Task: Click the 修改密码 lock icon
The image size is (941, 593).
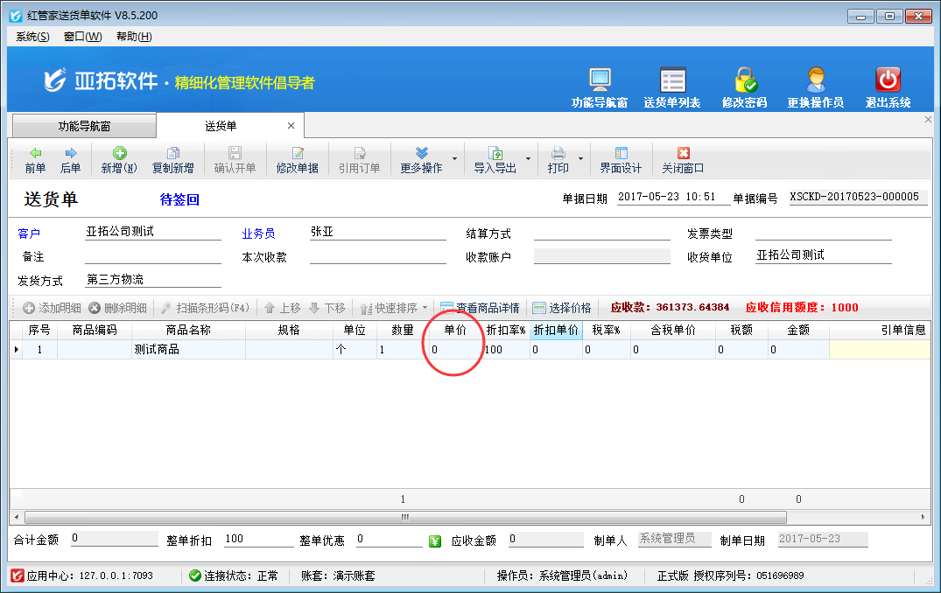Action: click(x=744, y=81)
